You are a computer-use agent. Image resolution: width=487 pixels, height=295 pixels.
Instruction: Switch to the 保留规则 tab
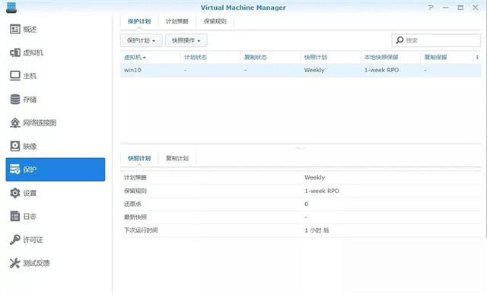tap(215, 21)
